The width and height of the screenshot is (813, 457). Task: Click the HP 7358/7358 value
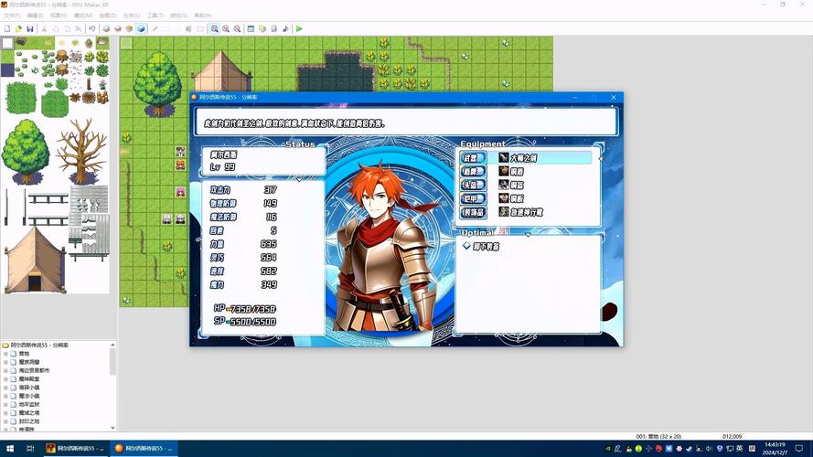click(x=253, y=309)
